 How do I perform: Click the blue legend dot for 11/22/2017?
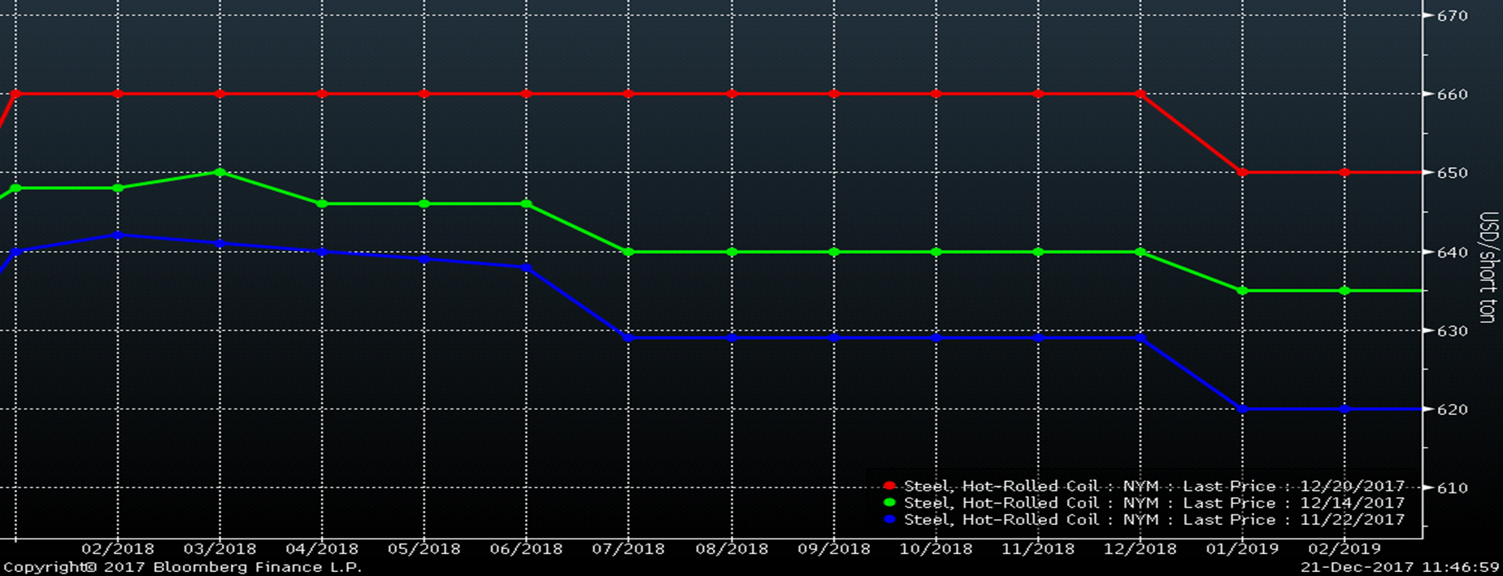pos(889,519)
